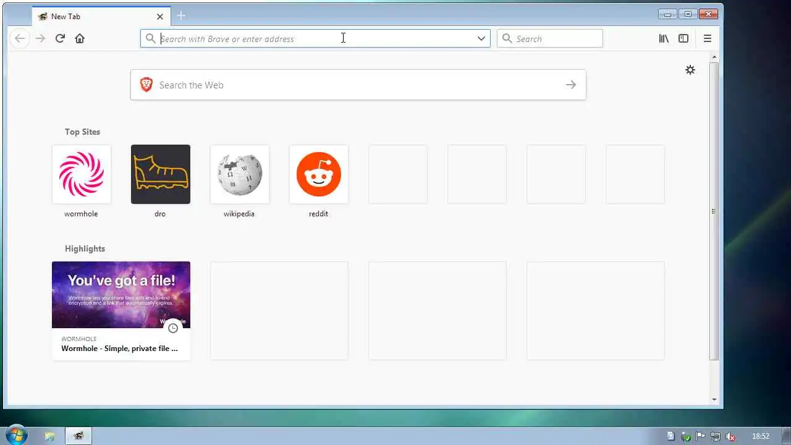Viewport: 791px width, 445px height.
Task: Minimize the browser window
Action: [667, 14]
